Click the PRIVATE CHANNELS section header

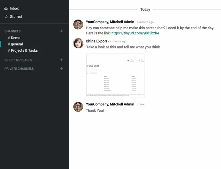coord(19,69)
